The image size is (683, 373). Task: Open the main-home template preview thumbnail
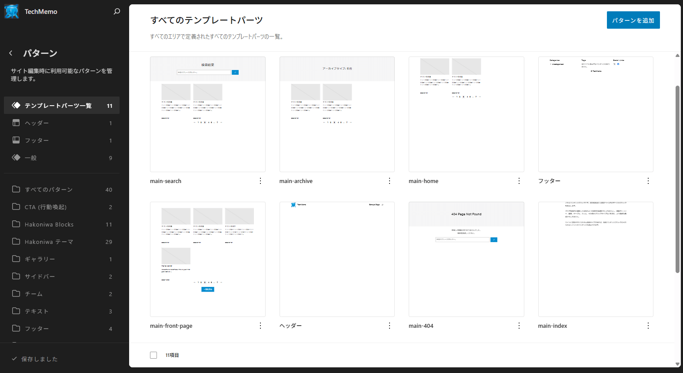pos(466,114)
